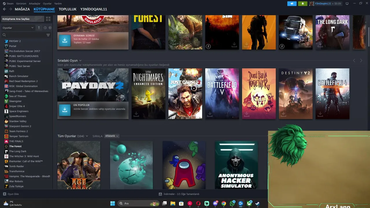Viewport: 370px width, 208px height.
Task: Click the taskbar Ara search box
Action: coord(138,203)
